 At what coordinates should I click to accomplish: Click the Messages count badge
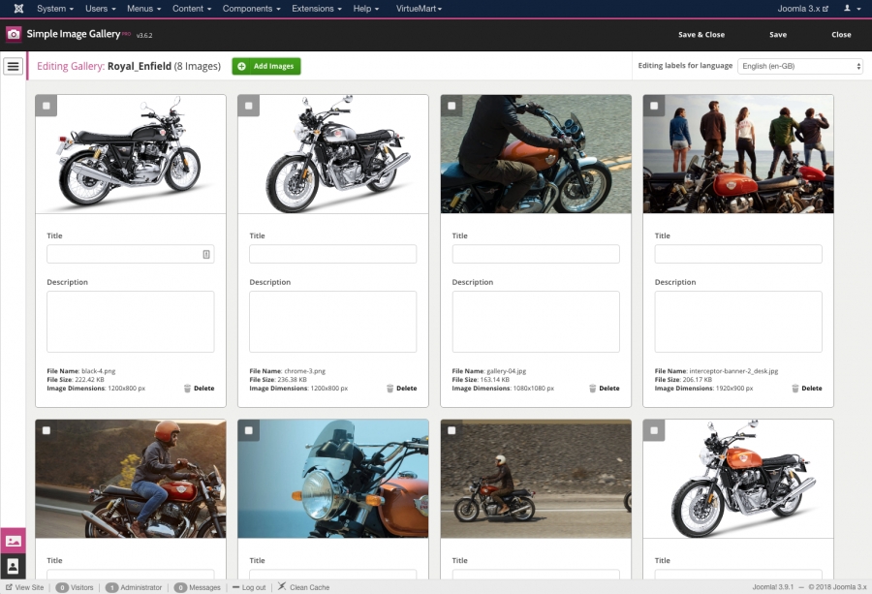coord(180,587)
